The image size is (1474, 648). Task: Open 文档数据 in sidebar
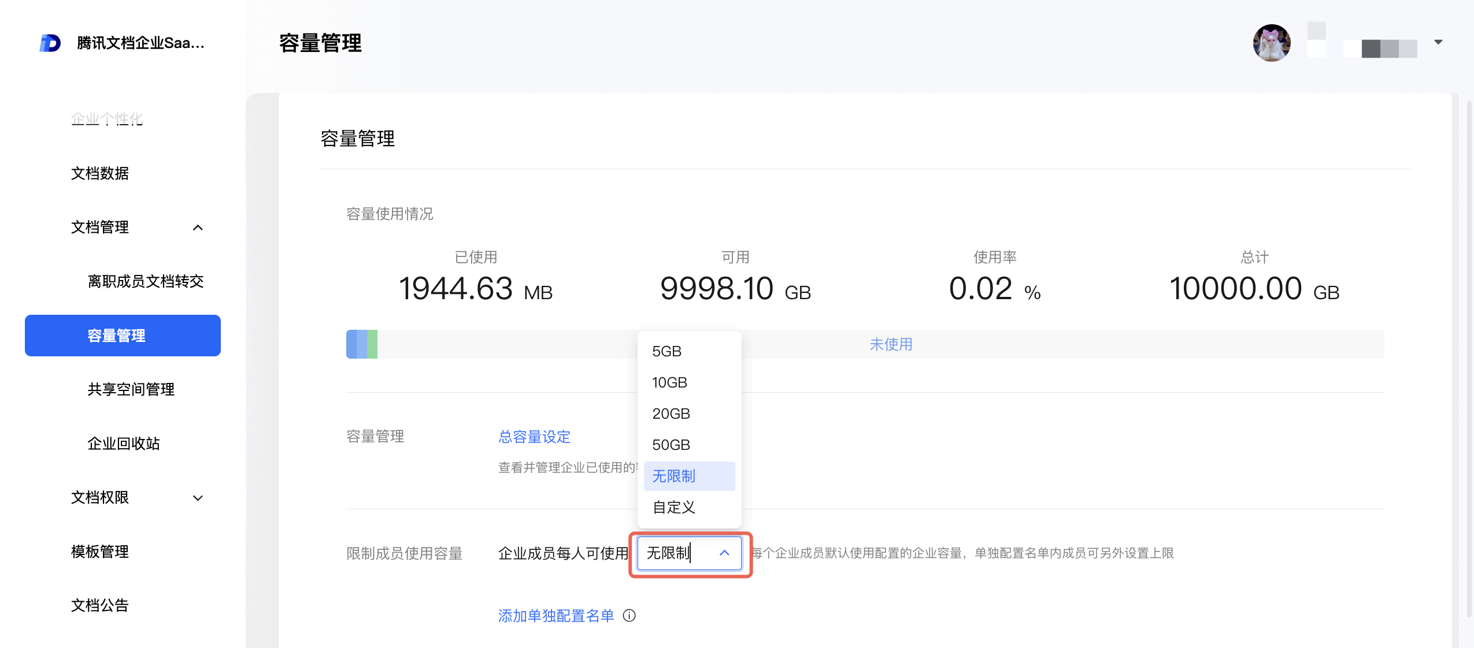(99, 173)
